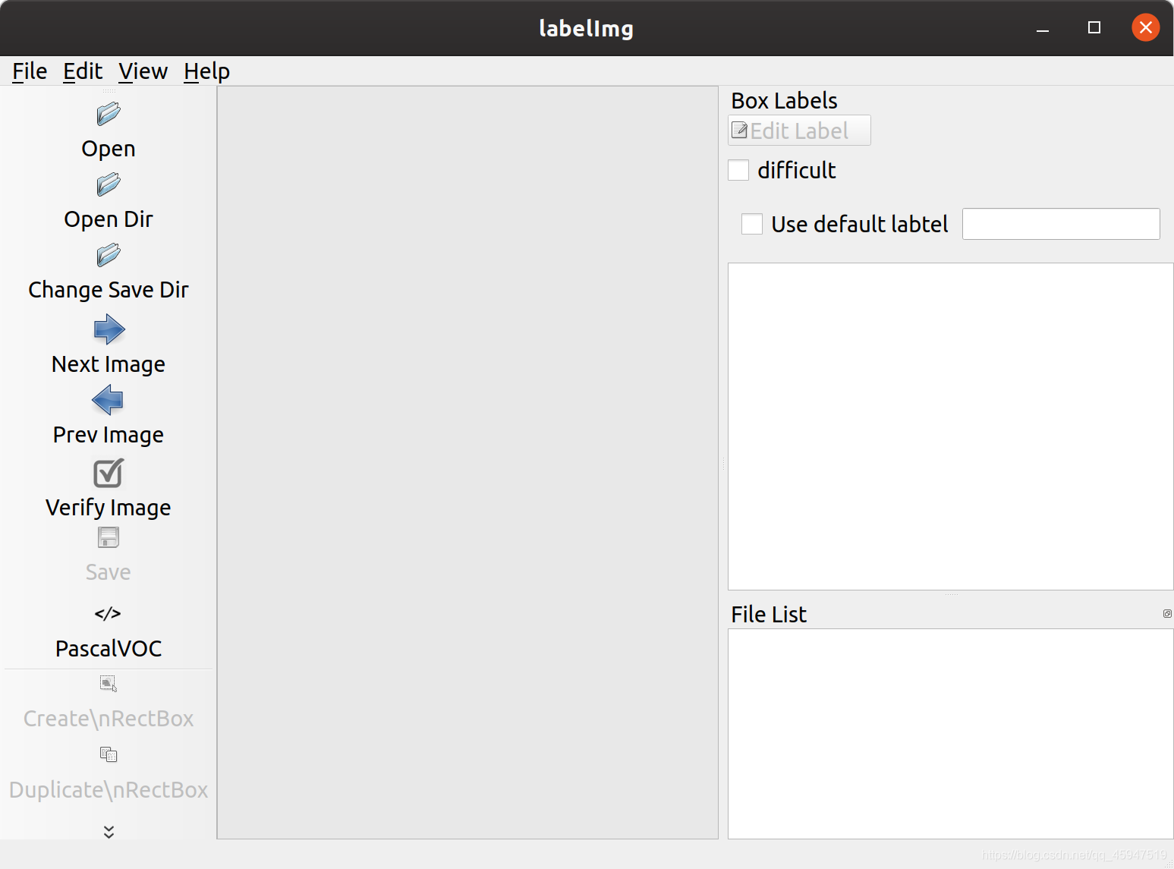Viewport: 1174px width, 869px height.
Task: Click the Edit Label button
Action: click(x=798, y=130)
